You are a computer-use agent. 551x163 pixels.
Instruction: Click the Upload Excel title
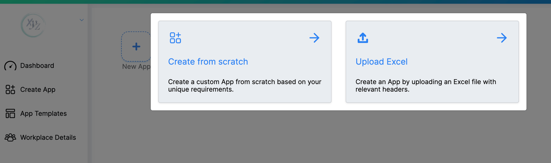click(x=381, y=62)
